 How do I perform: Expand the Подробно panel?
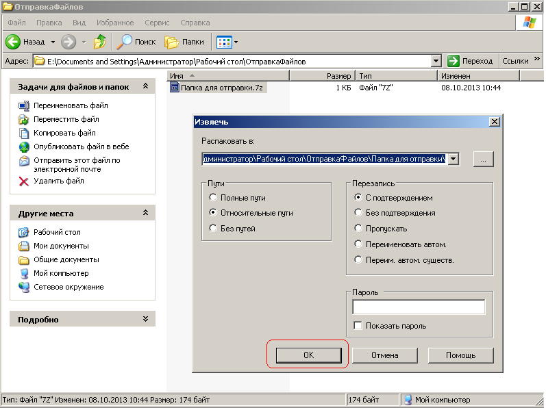pos(145,318)
